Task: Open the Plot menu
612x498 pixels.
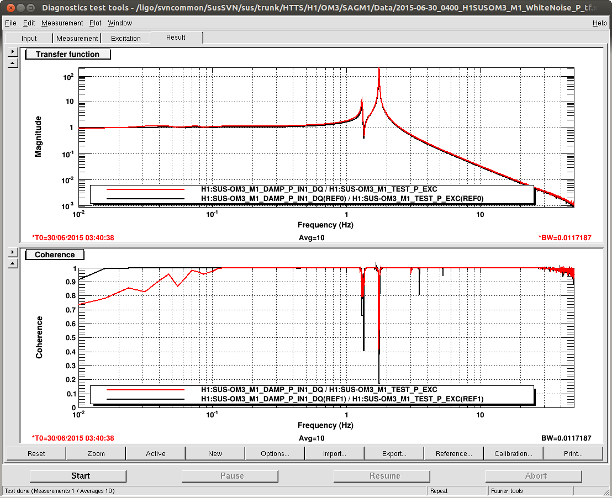Action: coord(95,23)
